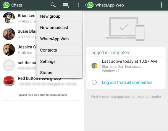Open the three-dot overflow menu
This screenshot has width=168, height=131.
[78, 5]
